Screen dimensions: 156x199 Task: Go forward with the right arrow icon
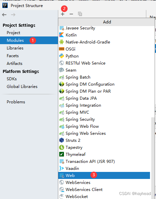tap(13, 15)
